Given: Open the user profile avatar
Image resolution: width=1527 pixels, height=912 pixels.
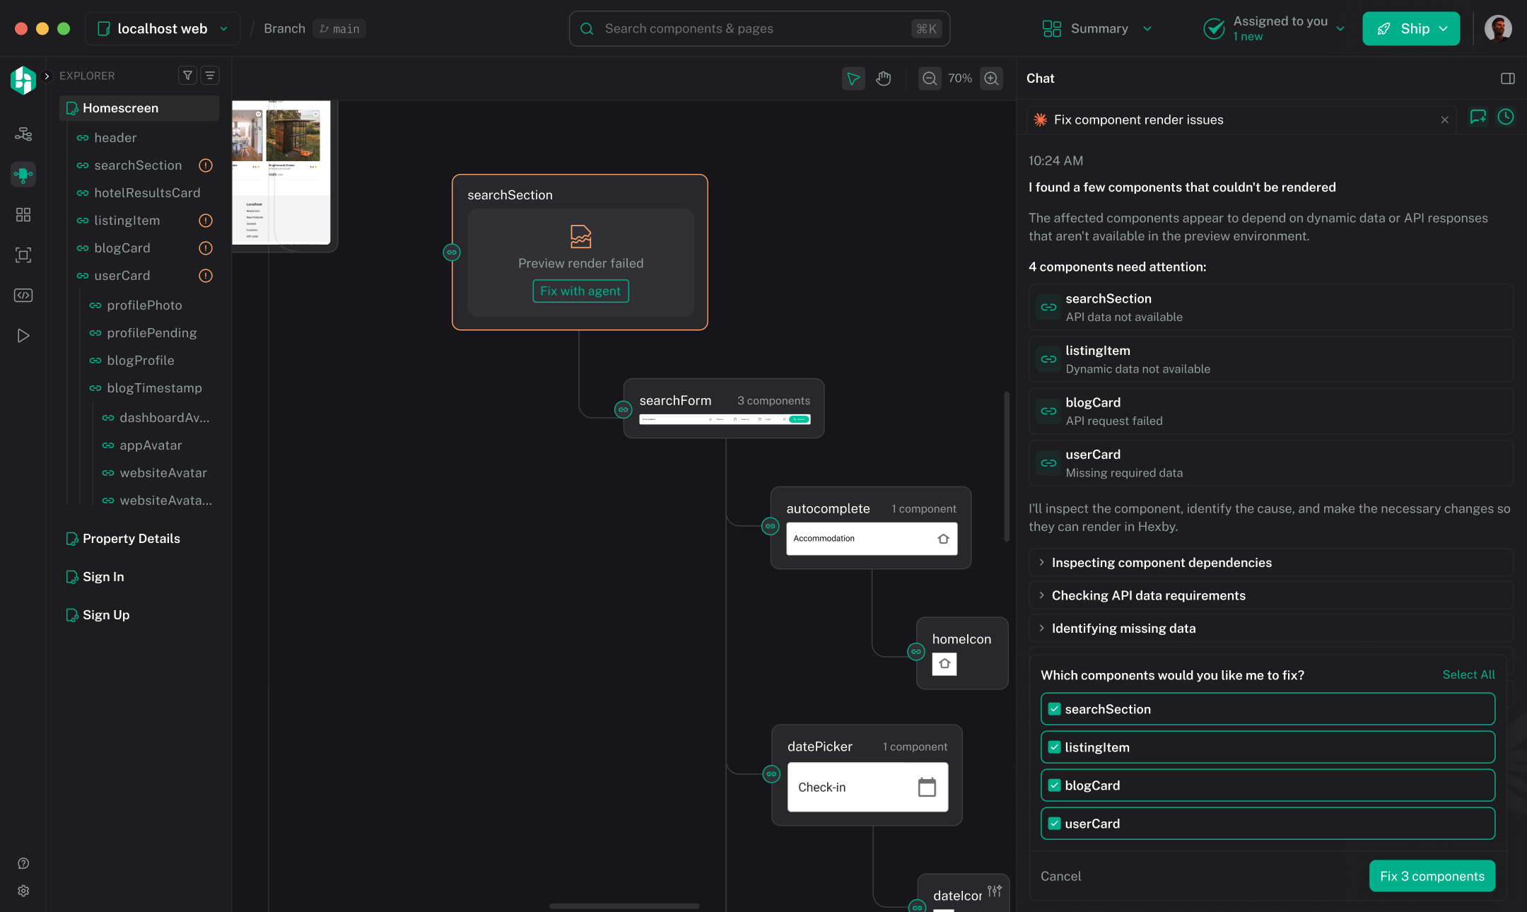Looking at the screenshot, I should [x=1498, y=28].
